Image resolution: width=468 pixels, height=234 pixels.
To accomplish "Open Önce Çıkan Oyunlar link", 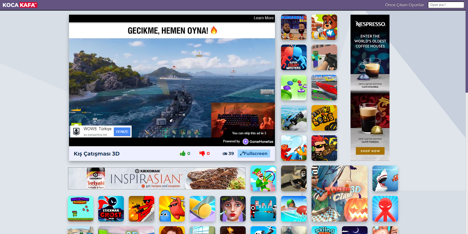I will click(405, 5).
